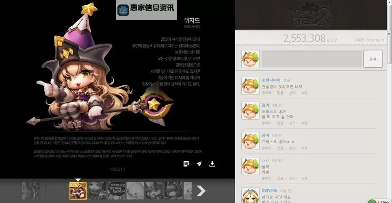The width and height of the screenshot is (392, 203).
Task: Click 답글 under the 빨리 제발 comment
Action: (280, 178)
